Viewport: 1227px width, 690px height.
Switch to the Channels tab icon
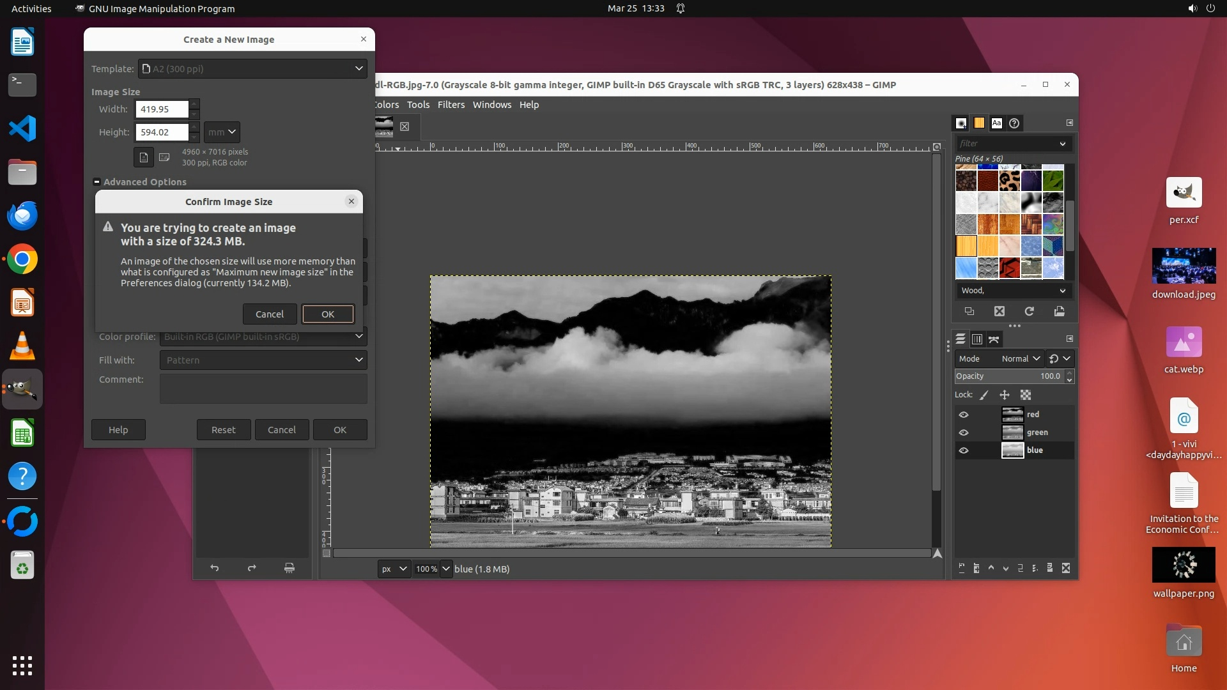(976, 339)
